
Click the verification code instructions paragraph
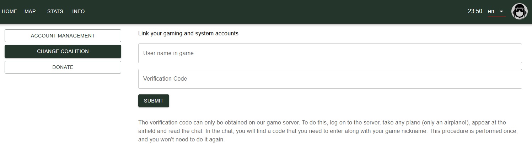click(327, 131)
